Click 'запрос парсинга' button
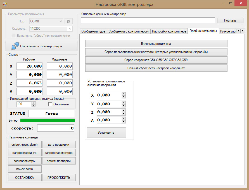Viewport: 249px width, 190px height. pyautogui.click(x=25, y=153)
